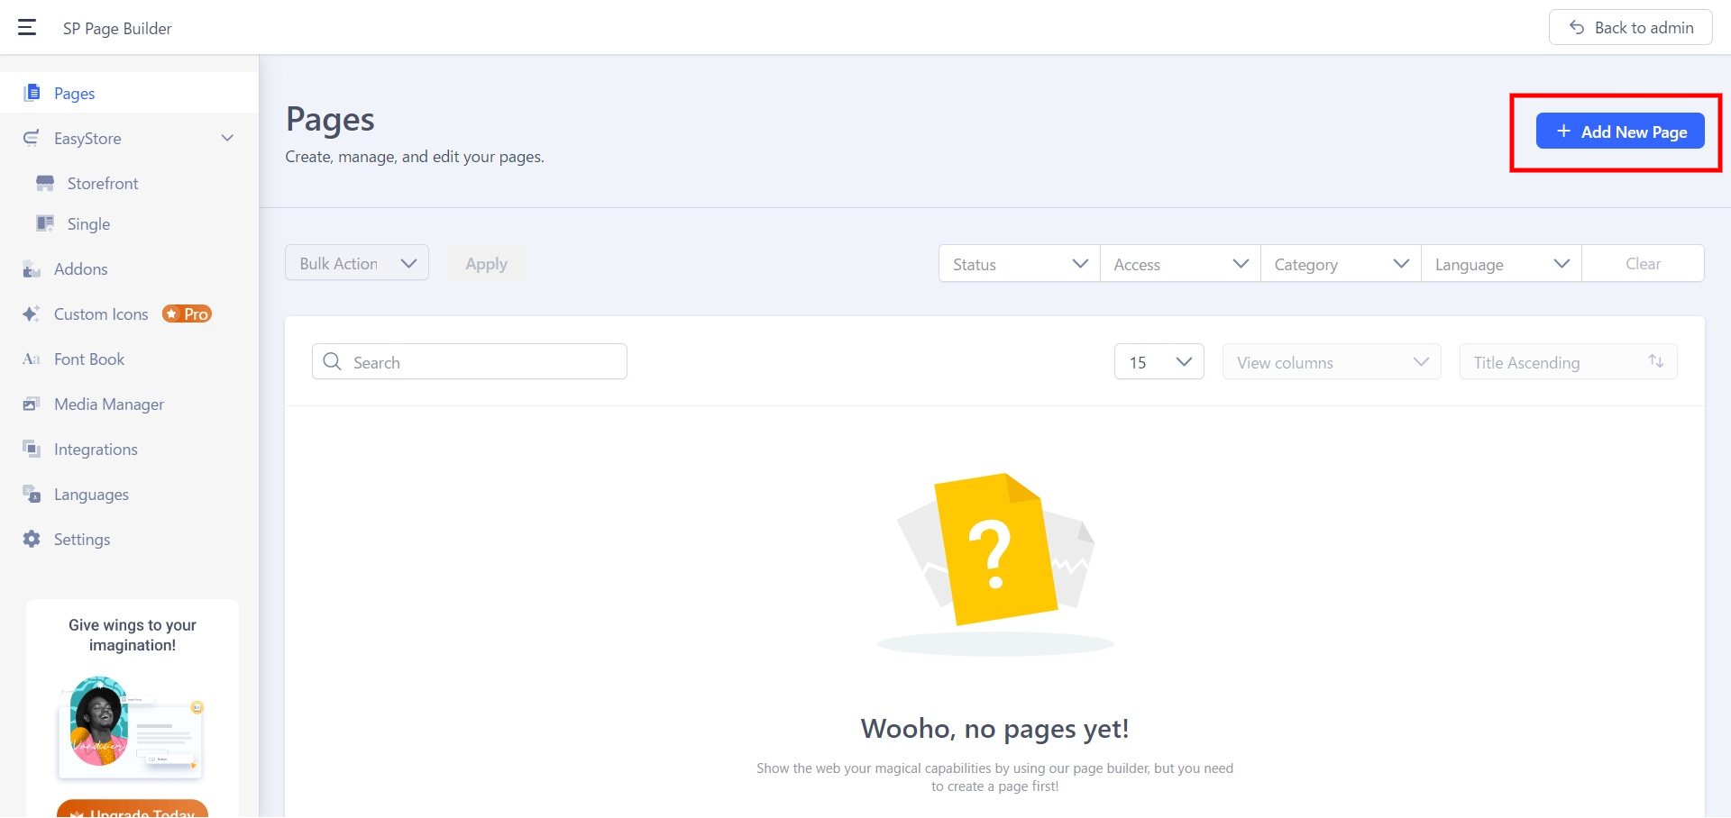Viewport: 1731px width, 818px height.
Task: Toggle the sort direction arrows icon
Action: [x=1655, y=361]
